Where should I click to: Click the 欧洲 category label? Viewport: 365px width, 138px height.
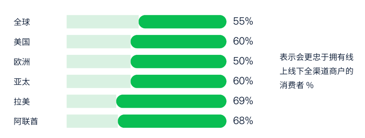click(22, 62)
